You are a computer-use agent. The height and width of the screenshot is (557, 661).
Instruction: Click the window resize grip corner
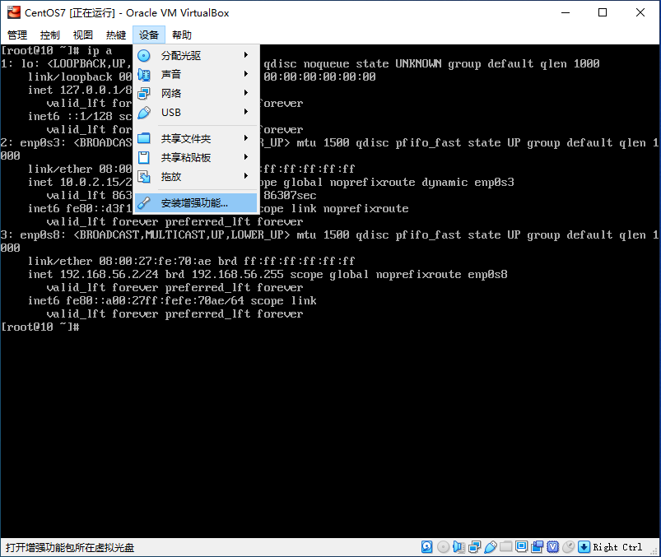[x=654, y=551]
